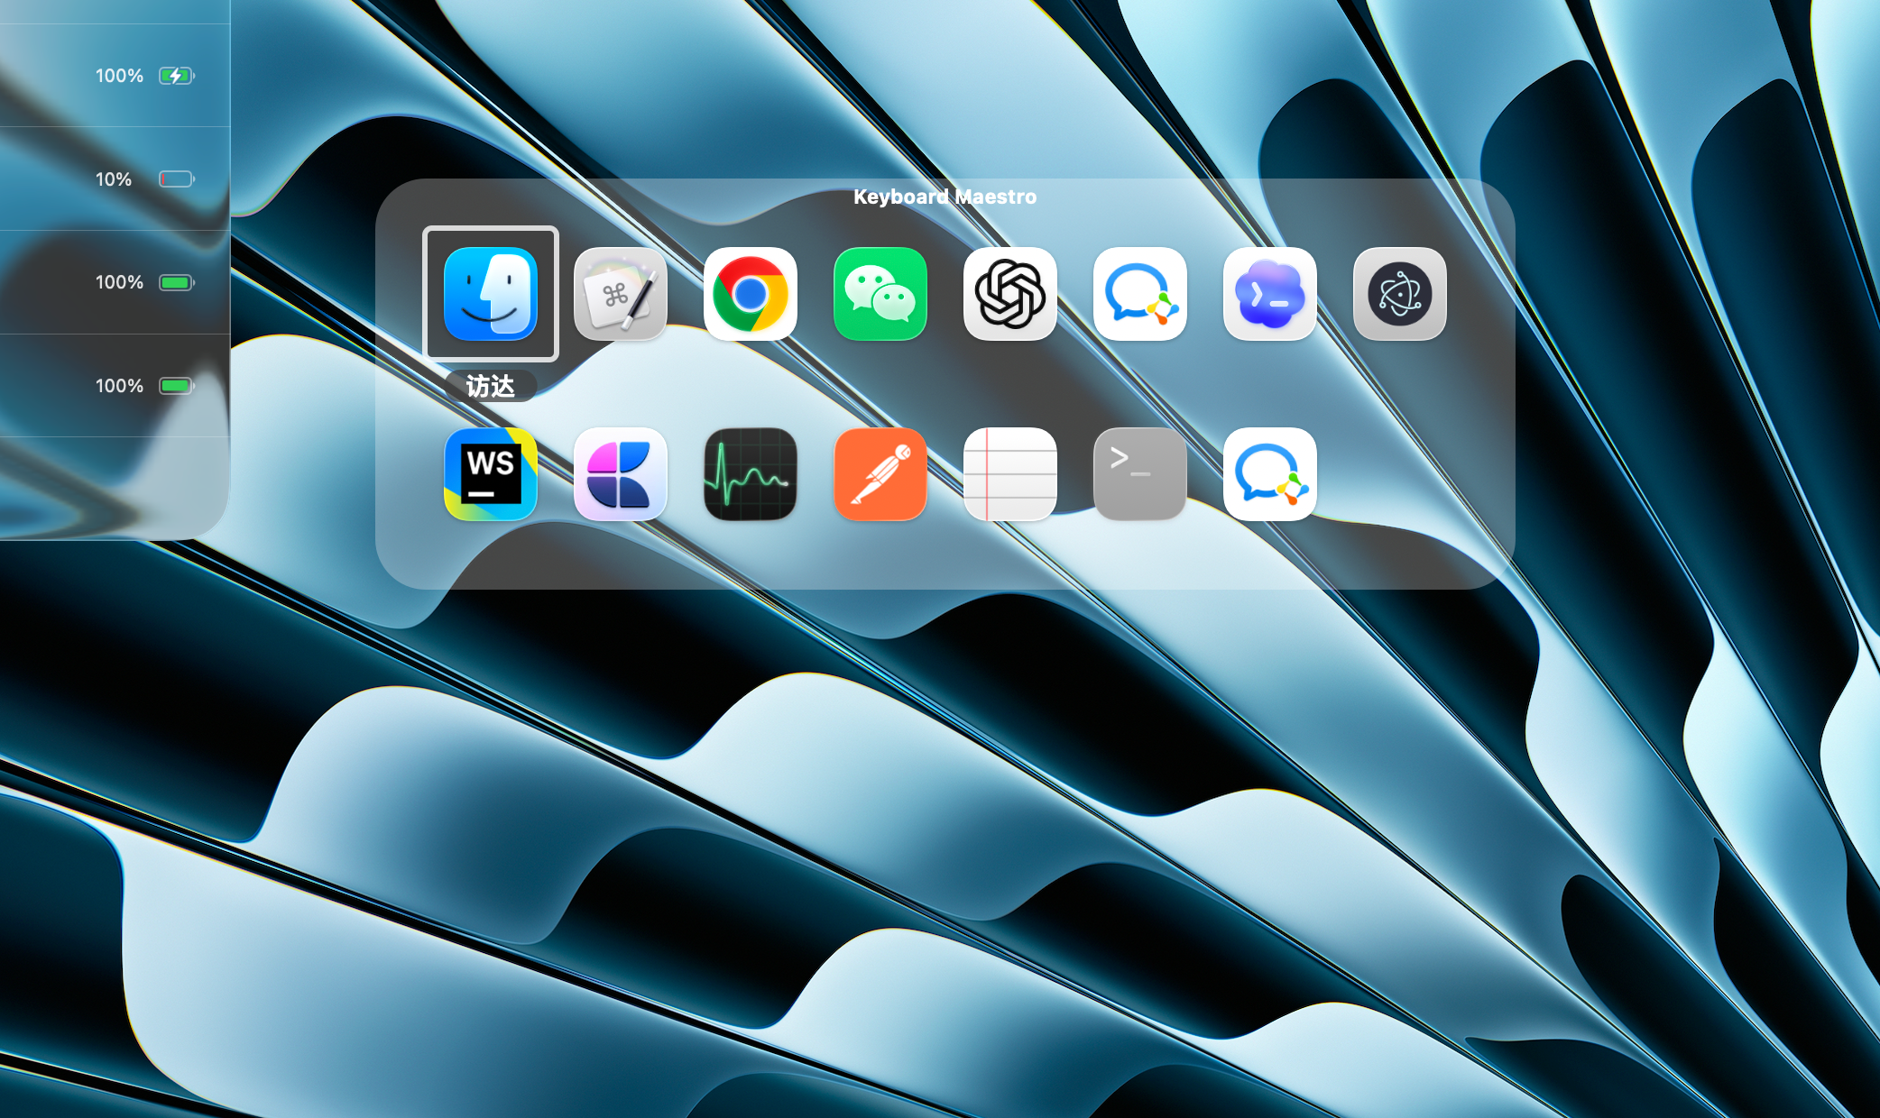The width and height of the screenshot is (1880, 1118).
Task: Open the Activity Monitor icon
Action: pos(751,474)
